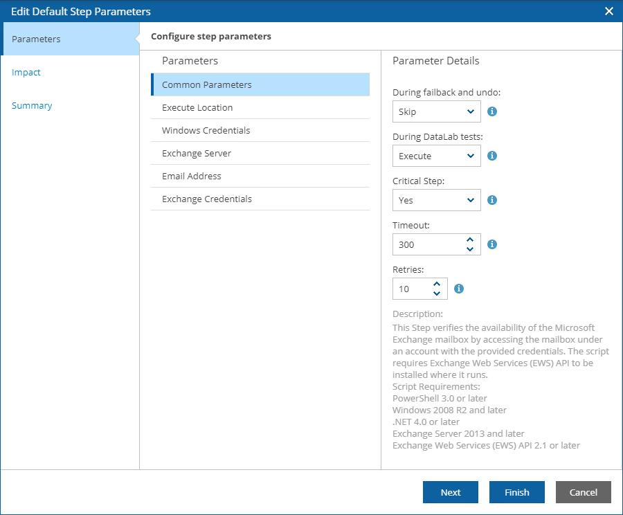View info for the Timeout setting
The height and width of the screenshot is (515, 623).
click(x=491, y=244)
